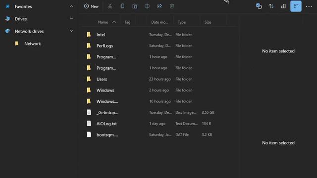Click the Cut scissors icon
This screenshot has width=317, height=178.
[x=110, y=6]
